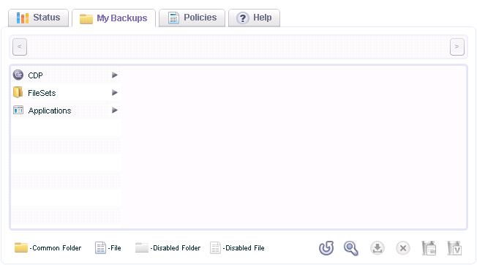Viewport: 477px width, 265px height.
Task: Click the magnifying glass search icon
Action: pyautogui.click(x=351, y=248)
